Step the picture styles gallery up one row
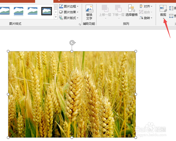Viewport: 176px width, 141px height. (56, 7)
